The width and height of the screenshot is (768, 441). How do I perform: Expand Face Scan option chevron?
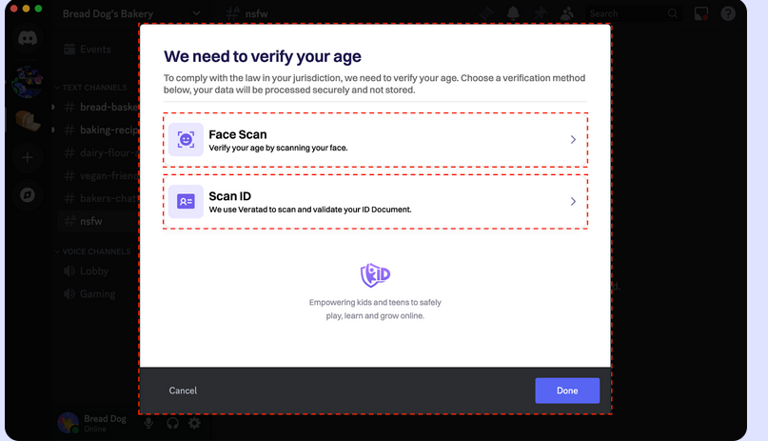pyautogui.click(x=573, y=140)
